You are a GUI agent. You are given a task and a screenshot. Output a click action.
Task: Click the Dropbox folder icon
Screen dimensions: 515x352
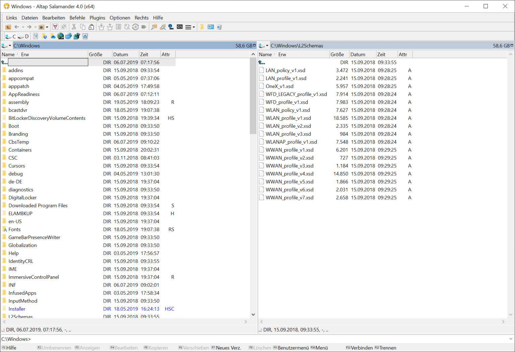44,36
